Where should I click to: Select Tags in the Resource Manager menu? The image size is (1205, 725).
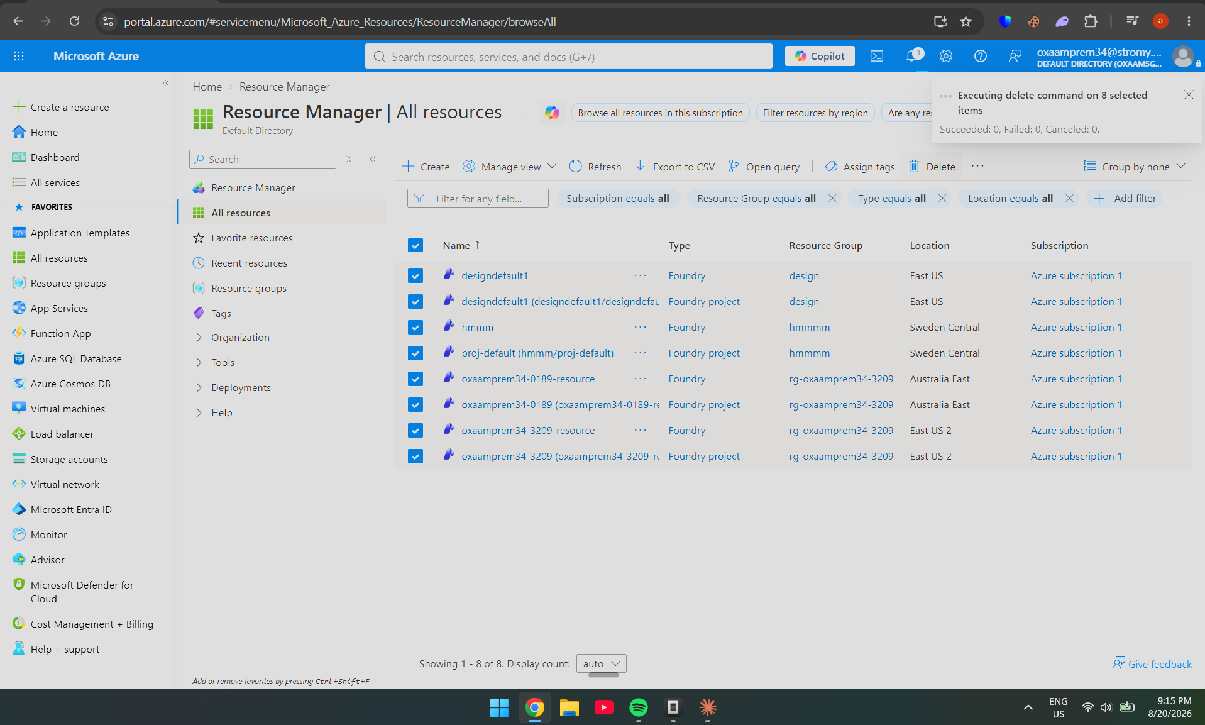point(221,313)
